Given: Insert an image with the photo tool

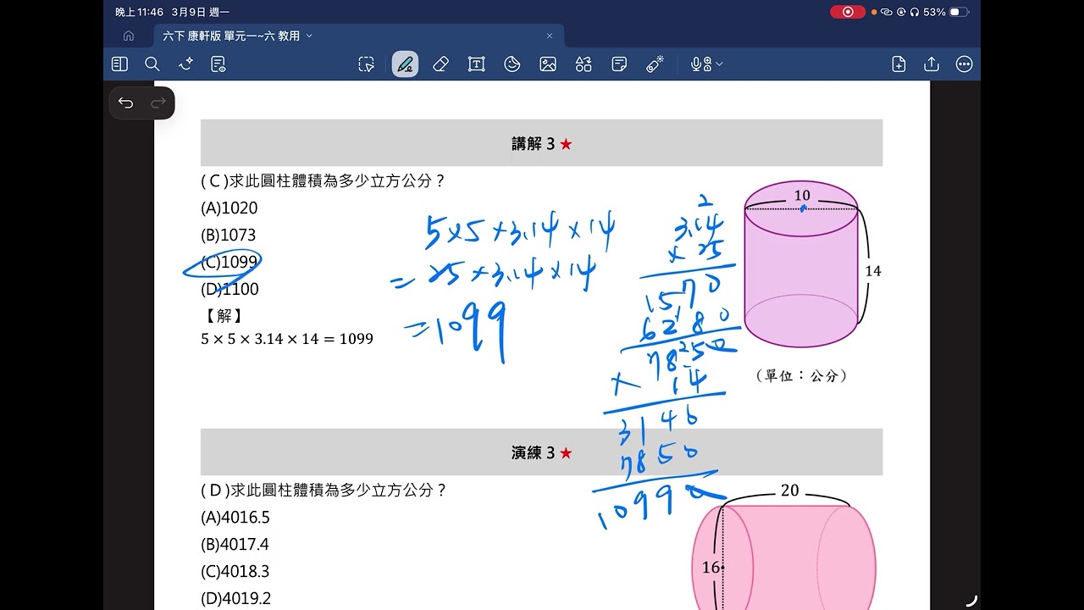Looking at the screenshot, I should pos(548,64).
